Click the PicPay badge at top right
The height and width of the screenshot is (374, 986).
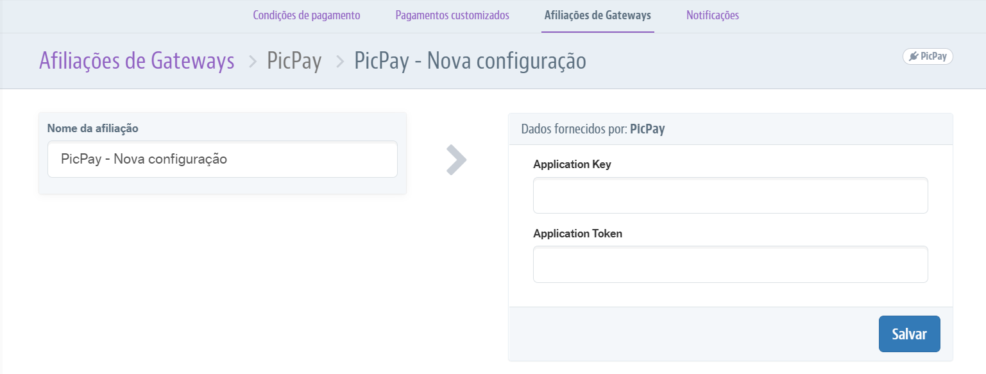pos(928,56)
